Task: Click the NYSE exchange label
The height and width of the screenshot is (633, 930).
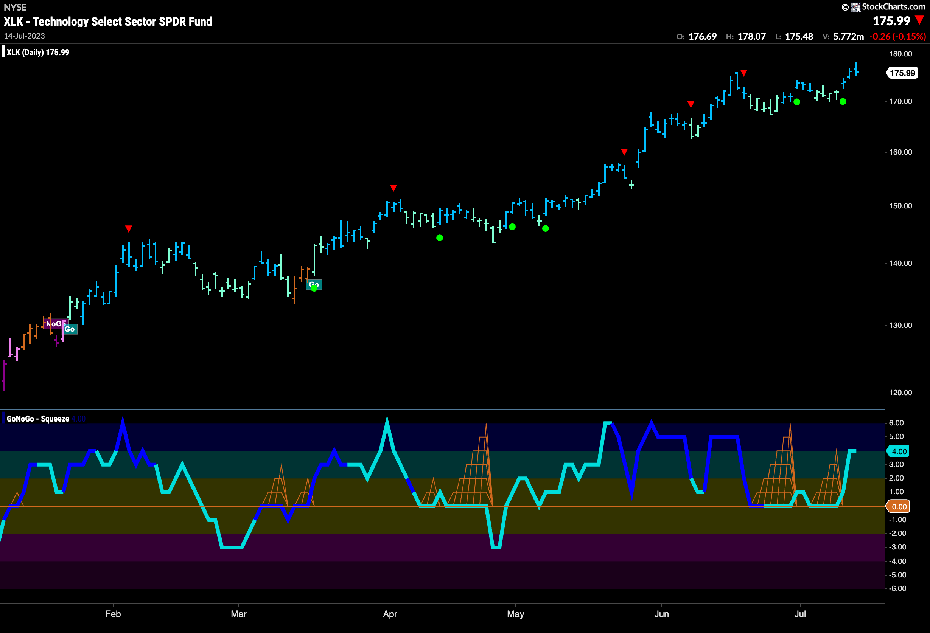Action: point(15,7)
